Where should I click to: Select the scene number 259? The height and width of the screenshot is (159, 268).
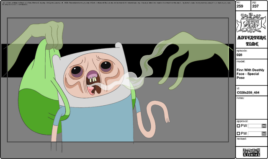pos(240,6)
